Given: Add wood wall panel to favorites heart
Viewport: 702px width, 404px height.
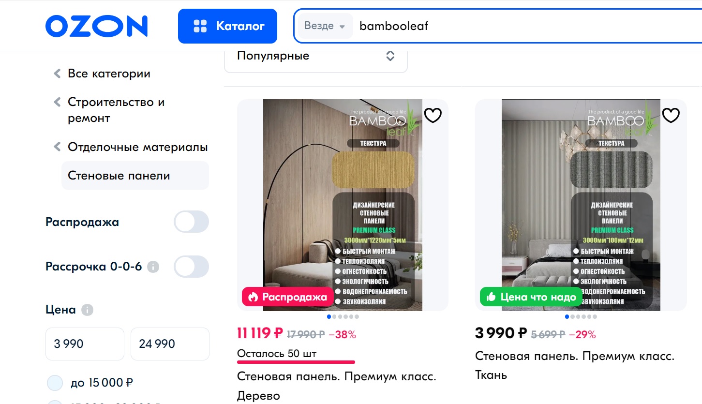Looking at the screenshot, I should click(433, 115).
